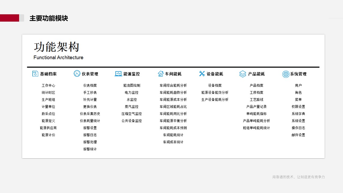Click the 设备能耗 wrench tools icon
Viewport: 343px width, 193px height.
[x=202, y=74]
